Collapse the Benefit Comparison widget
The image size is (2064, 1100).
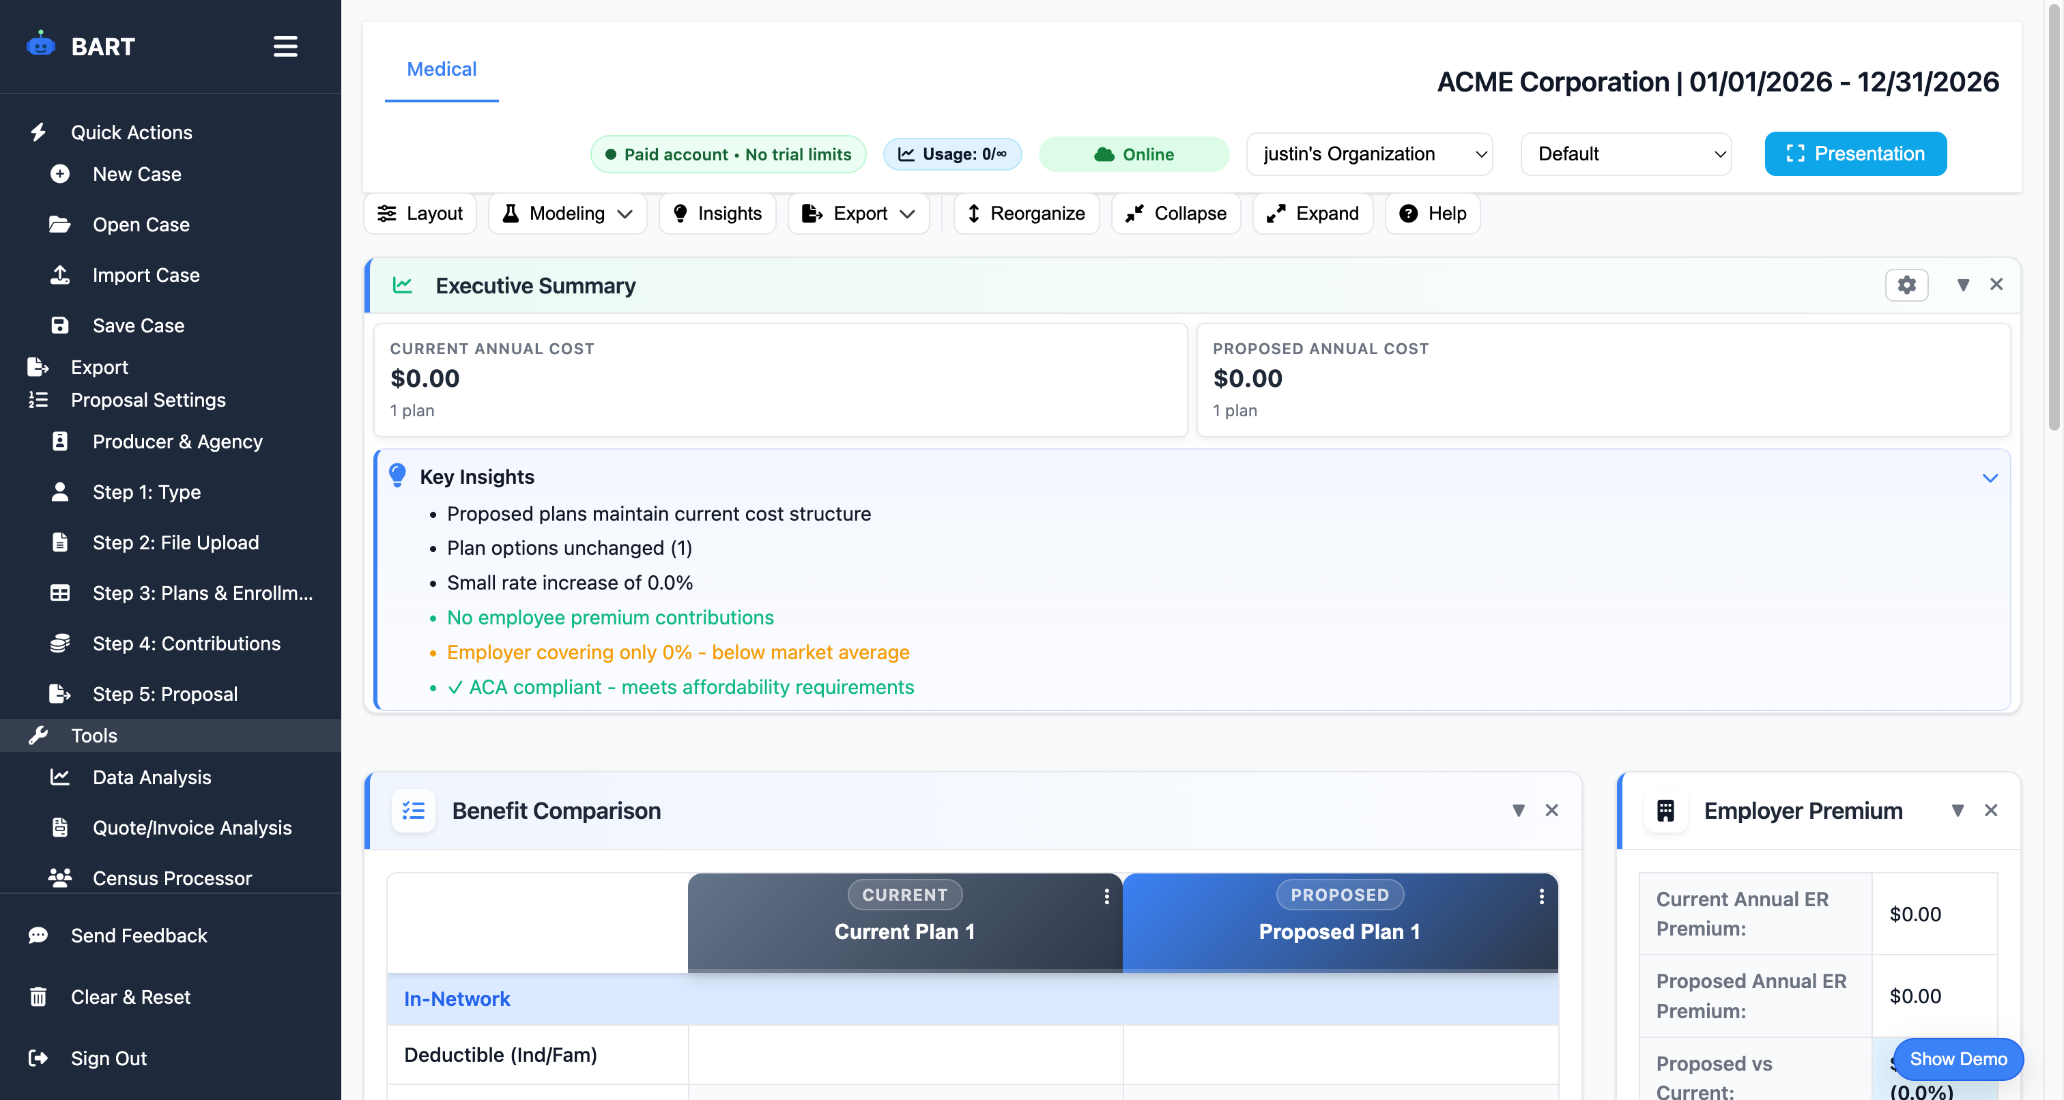point(1519,810)
